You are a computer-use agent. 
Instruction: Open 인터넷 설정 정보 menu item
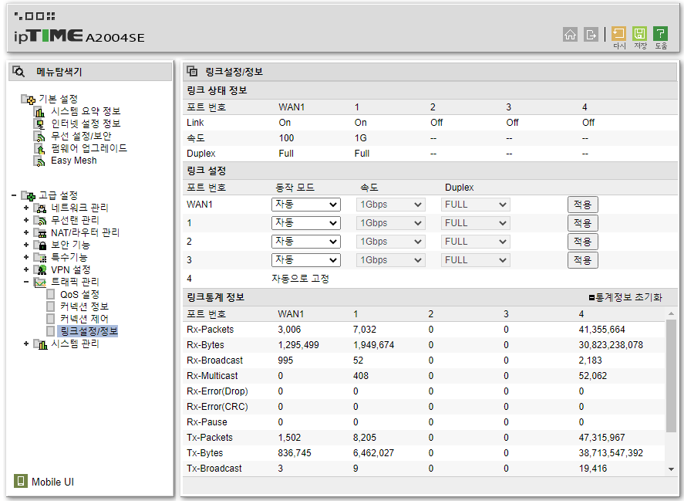(86, 124)
